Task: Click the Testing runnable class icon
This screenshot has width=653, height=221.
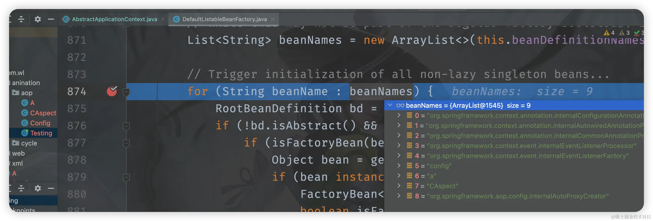Action: tap(25, 133)
